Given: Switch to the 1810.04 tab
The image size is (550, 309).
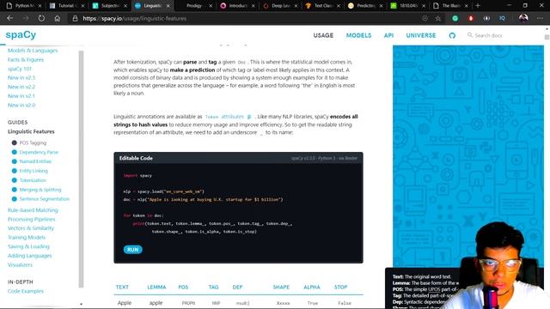Looking at the screenshot, I should 408,6.
